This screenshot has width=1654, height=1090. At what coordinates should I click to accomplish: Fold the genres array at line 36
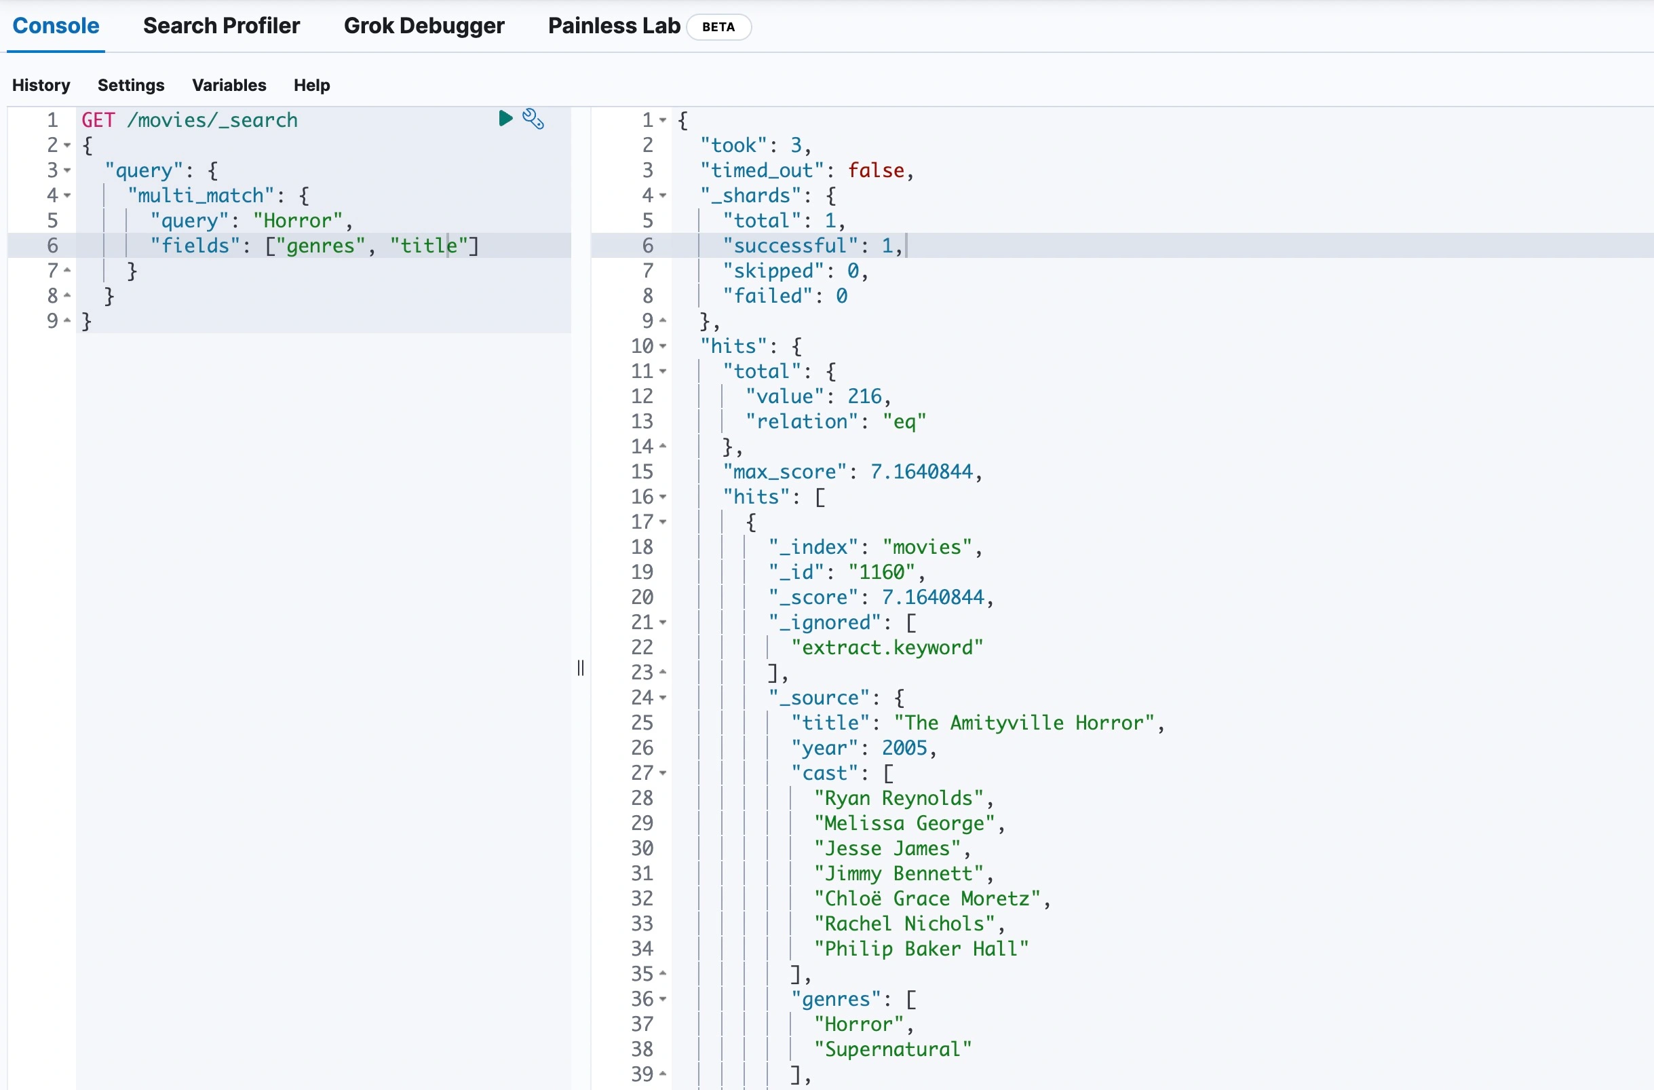[663, 999]
